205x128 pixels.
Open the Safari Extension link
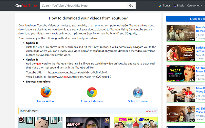138,101
